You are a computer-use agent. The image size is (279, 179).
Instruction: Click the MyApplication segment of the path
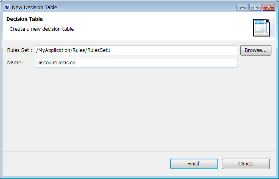click(x=54, y=50)
